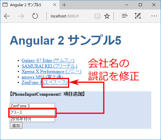Viewport: 161px width, 140px height.
Task: Click the date field containing 2016年10月
Action: [32, 119]
